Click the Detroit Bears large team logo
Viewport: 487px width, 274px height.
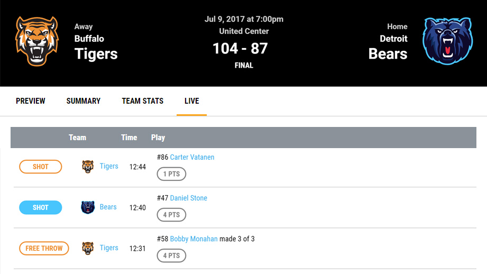pos(447,41)
